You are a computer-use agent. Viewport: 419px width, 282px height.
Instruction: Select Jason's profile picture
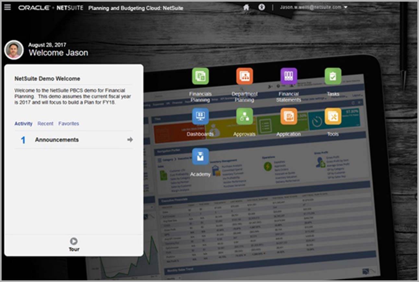click(14, 50)
